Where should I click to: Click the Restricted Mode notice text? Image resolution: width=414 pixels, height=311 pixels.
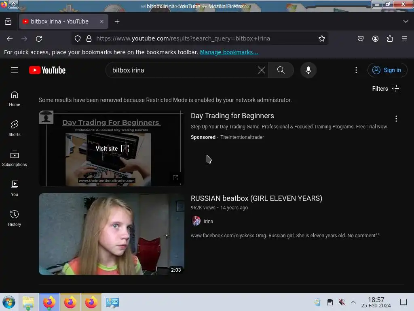tap(165, 100)
